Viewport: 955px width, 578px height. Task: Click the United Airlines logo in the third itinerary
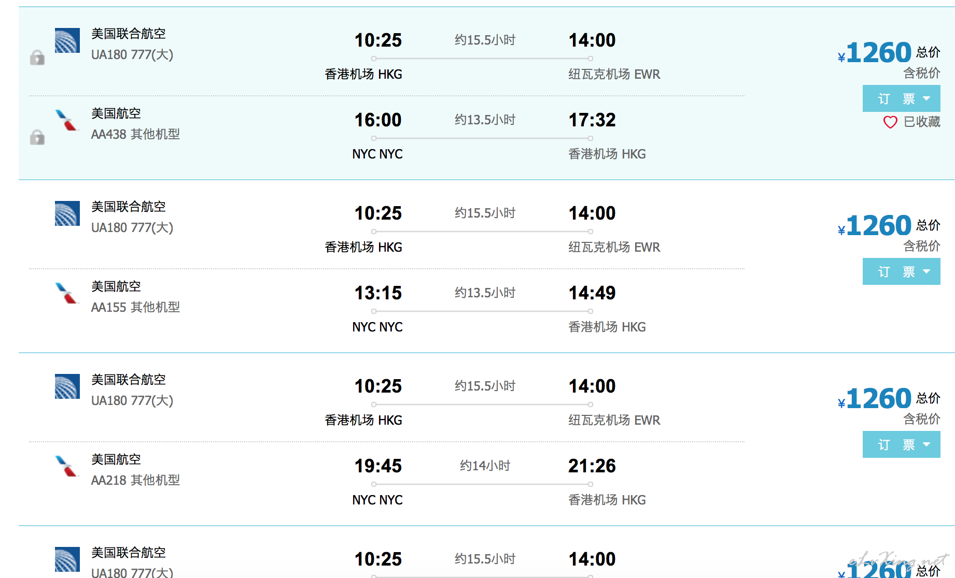[x=67, y=386]
